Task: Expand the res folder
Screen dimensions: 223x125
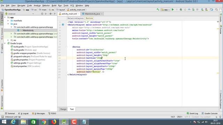Action: coord(8,40)
